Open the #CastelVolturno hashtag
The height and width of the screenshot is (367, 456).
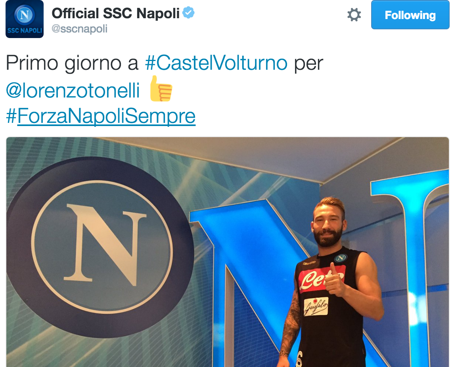217,63
